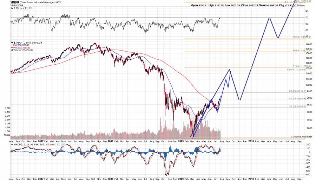Click the 38.2%: 14707.54 Fibonacci label
Screen dimensions: 316x181
(x=302, y=37)
